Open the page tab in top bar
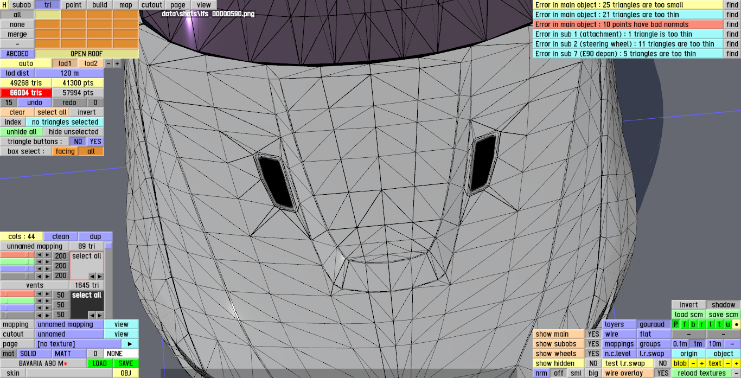This screenshot has width=741, height=378. coord(178,5)
